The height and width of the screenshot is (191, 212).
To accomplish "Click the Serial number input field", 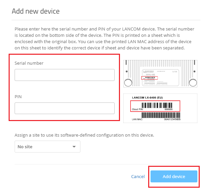I will [64, 75].
